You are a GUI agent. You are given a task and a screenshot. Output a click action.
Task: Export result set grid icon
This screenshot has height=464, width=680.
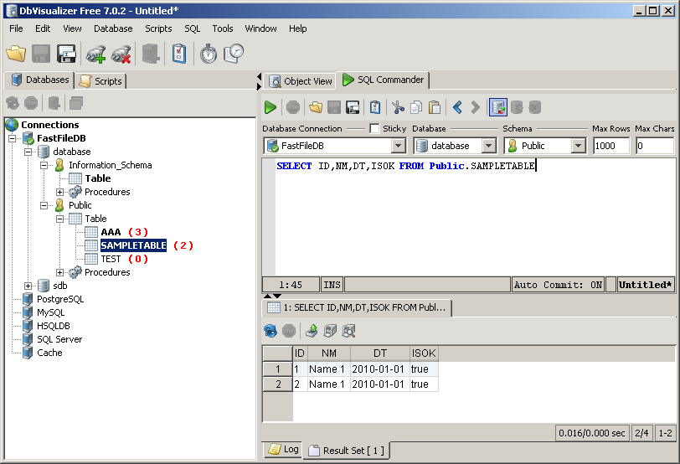click(312, 332)
